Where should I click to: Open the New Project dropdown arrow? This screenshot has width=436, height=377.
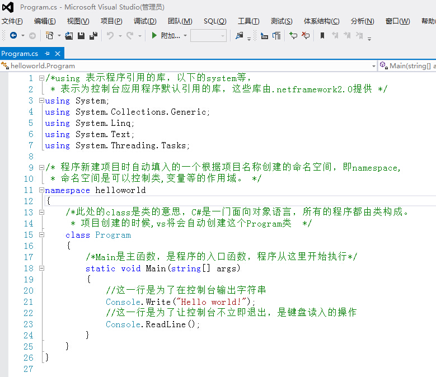coord(59,36)
